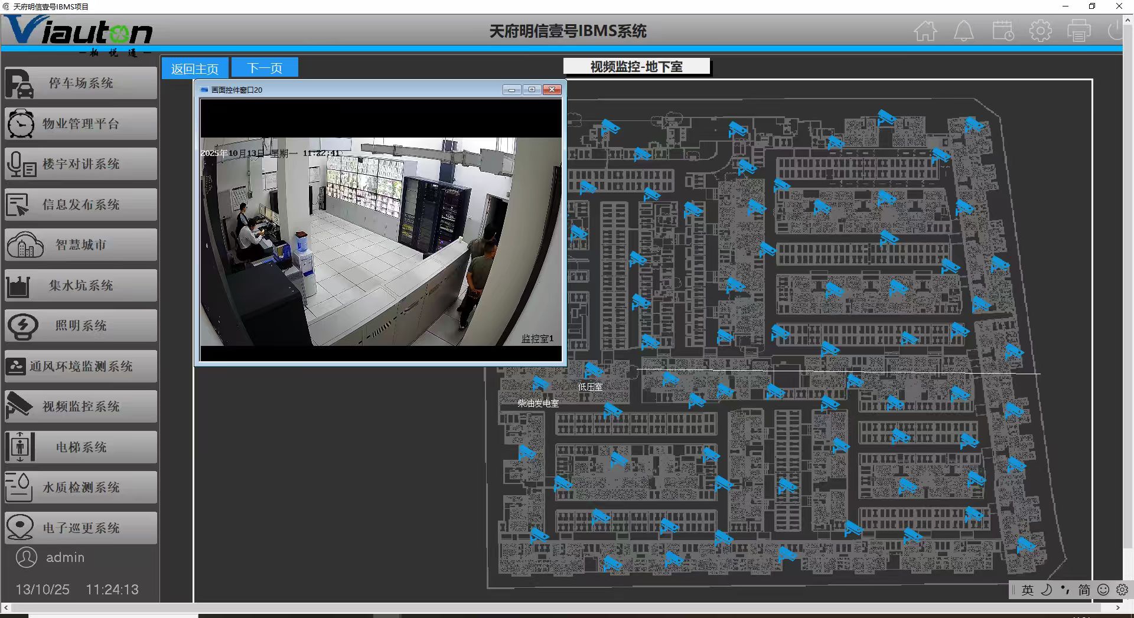1134x618 pixels.
Task: Click the horizontal scrollbar track
Action: (561, 607)
